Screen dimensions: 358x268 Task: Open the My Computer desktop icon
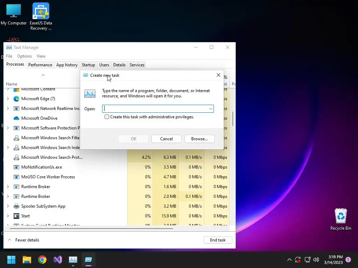14,15
